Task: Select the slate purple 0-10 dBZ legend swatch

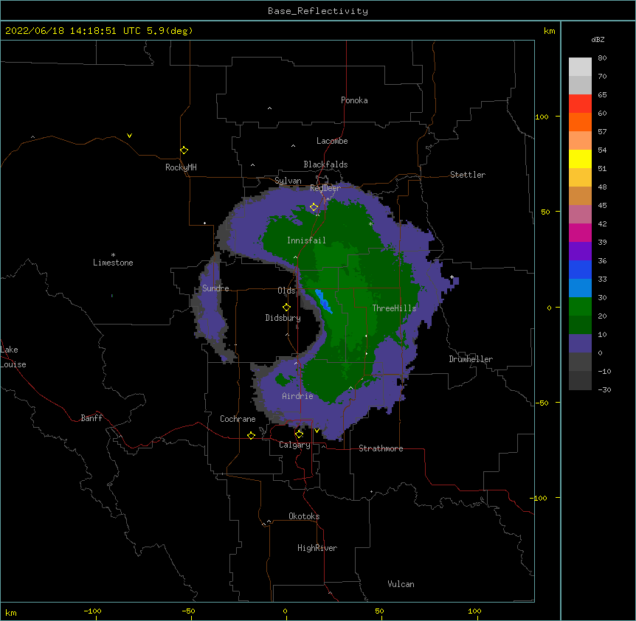Action: [x=580, y=344]
